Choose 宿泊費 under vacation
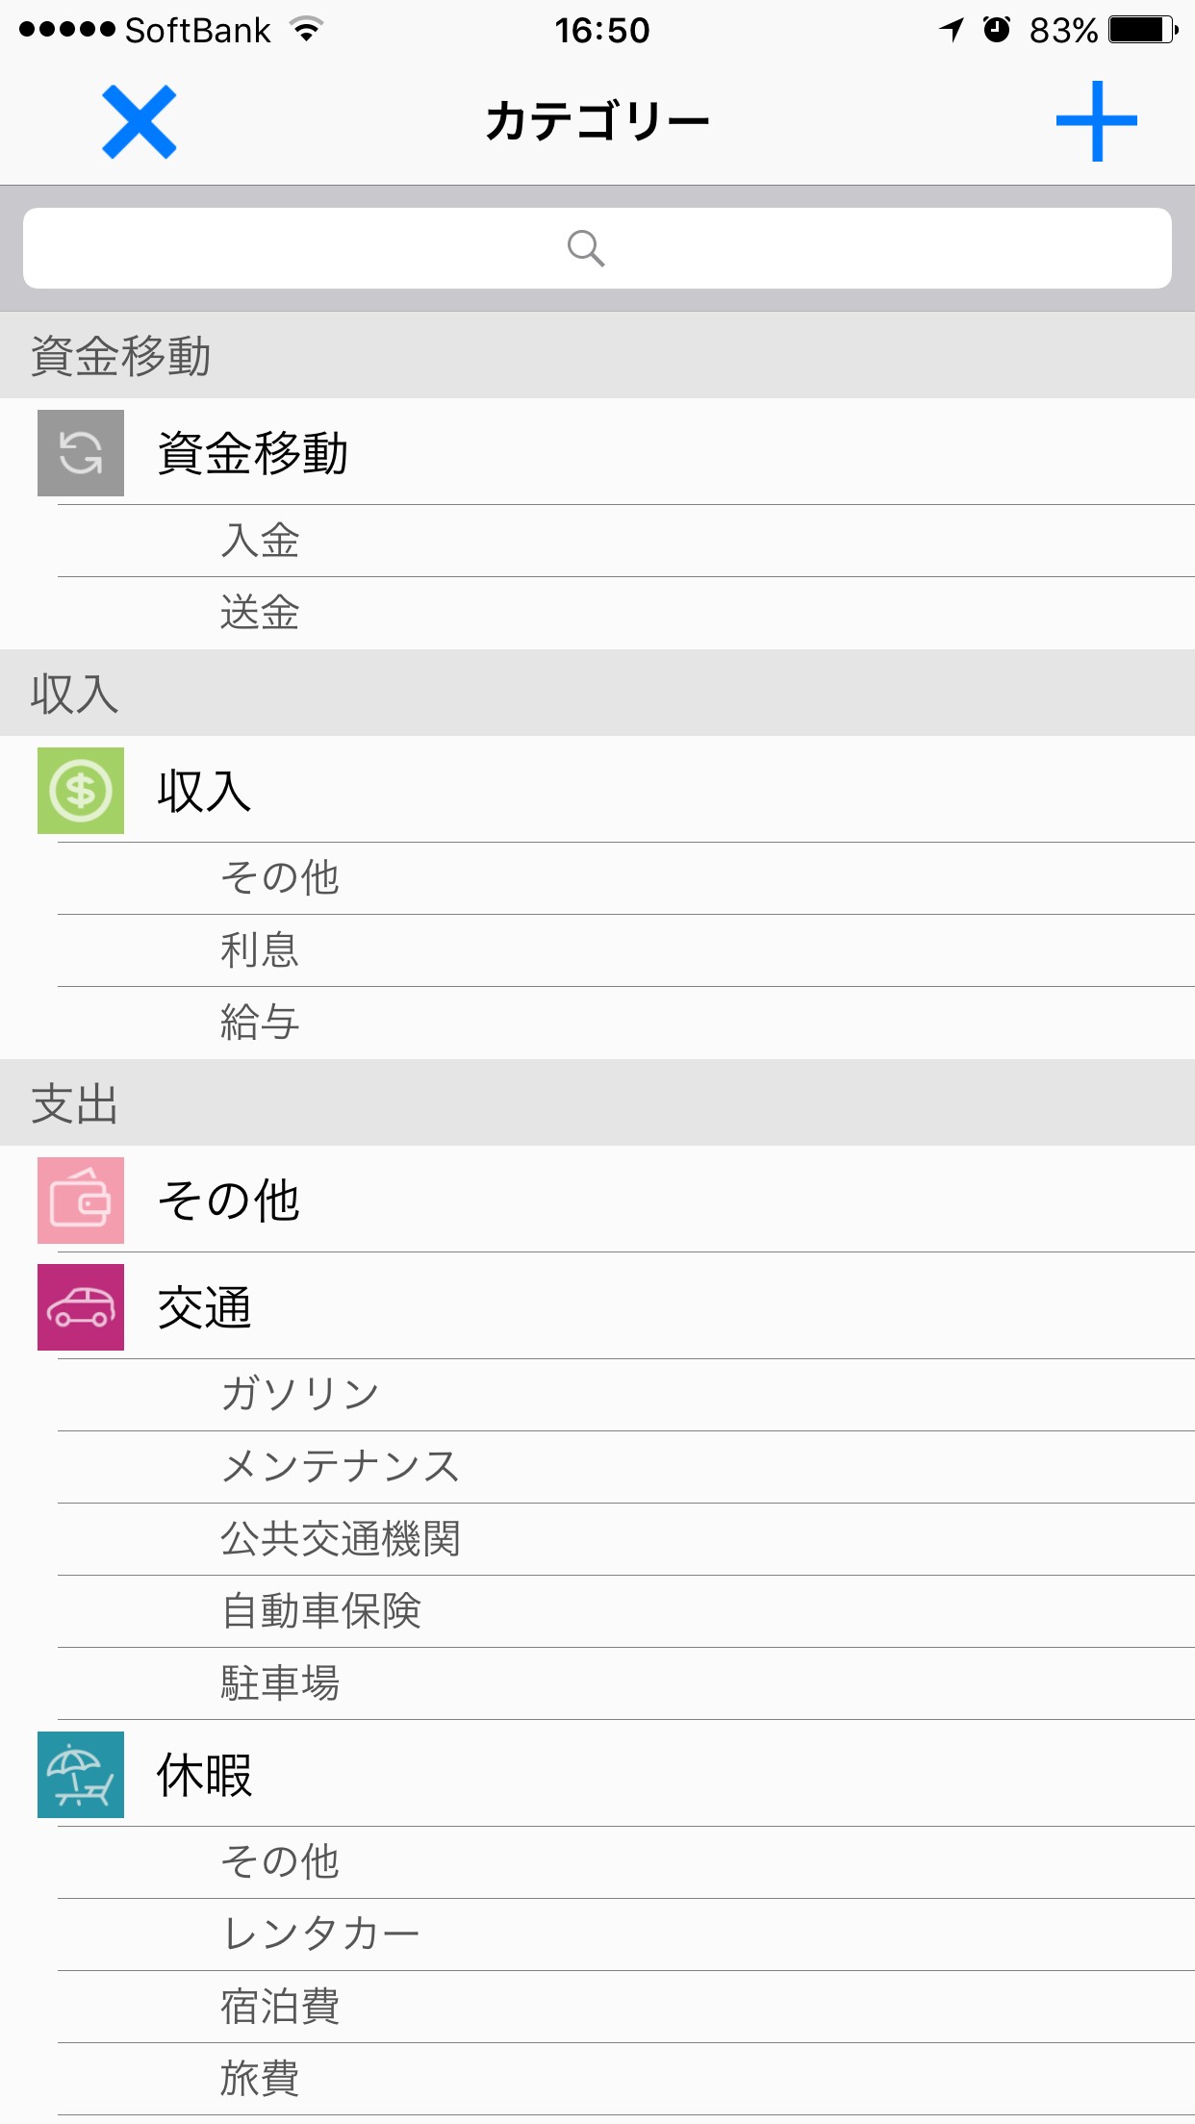1195x2124 pixels. (x=280, y=2007)
